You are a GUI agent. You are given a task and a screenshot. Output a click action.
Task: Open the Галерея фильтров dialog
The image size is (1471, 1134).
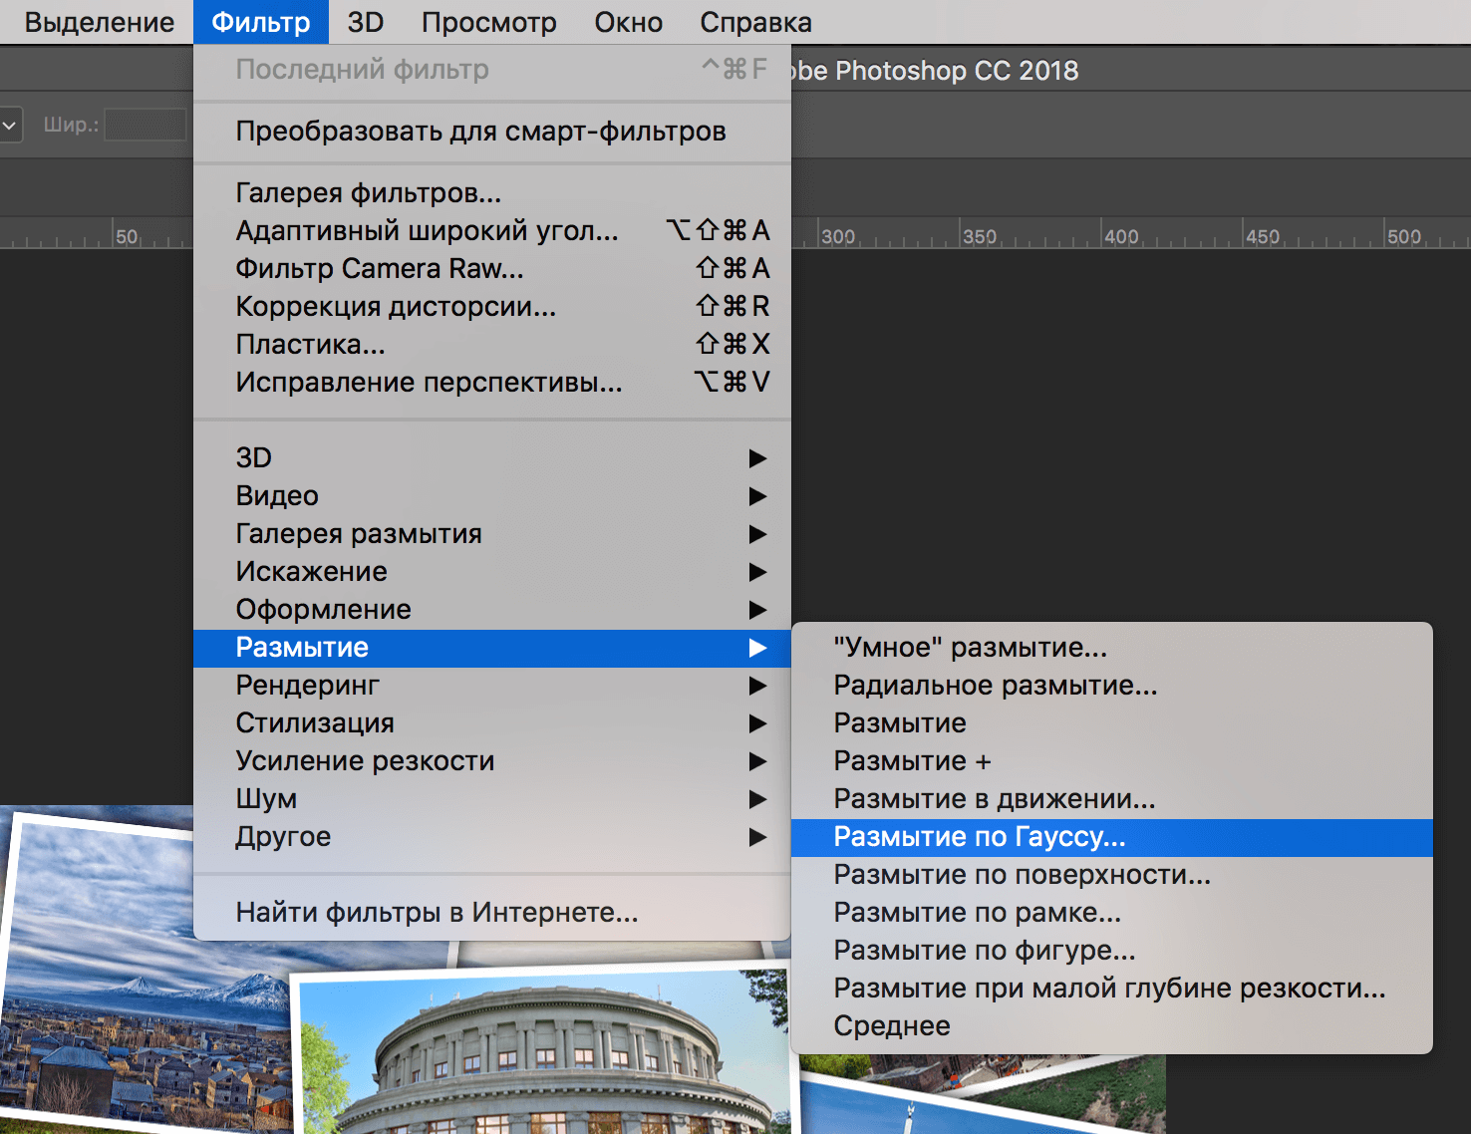click(369, 192)
